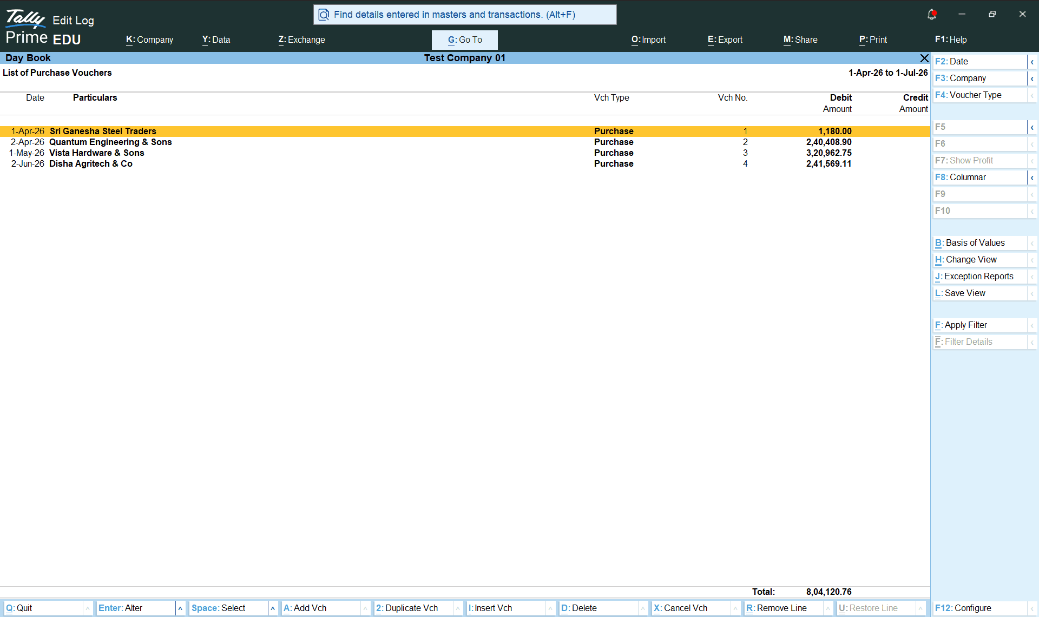Screen dimensions: 1039x617
Task: Click the F4 Voucher Type button
Action: tap(979, 95)
